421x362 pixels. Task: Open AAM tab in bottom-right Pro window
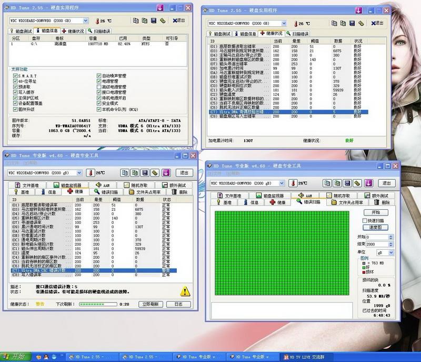pos(306,195)
